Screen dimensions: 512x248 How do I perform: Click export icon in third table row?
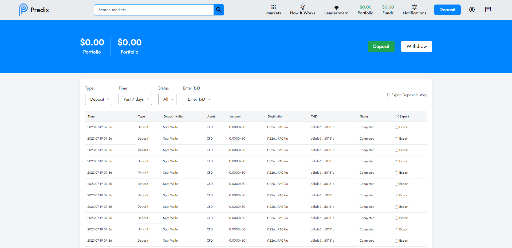point(397,150)
